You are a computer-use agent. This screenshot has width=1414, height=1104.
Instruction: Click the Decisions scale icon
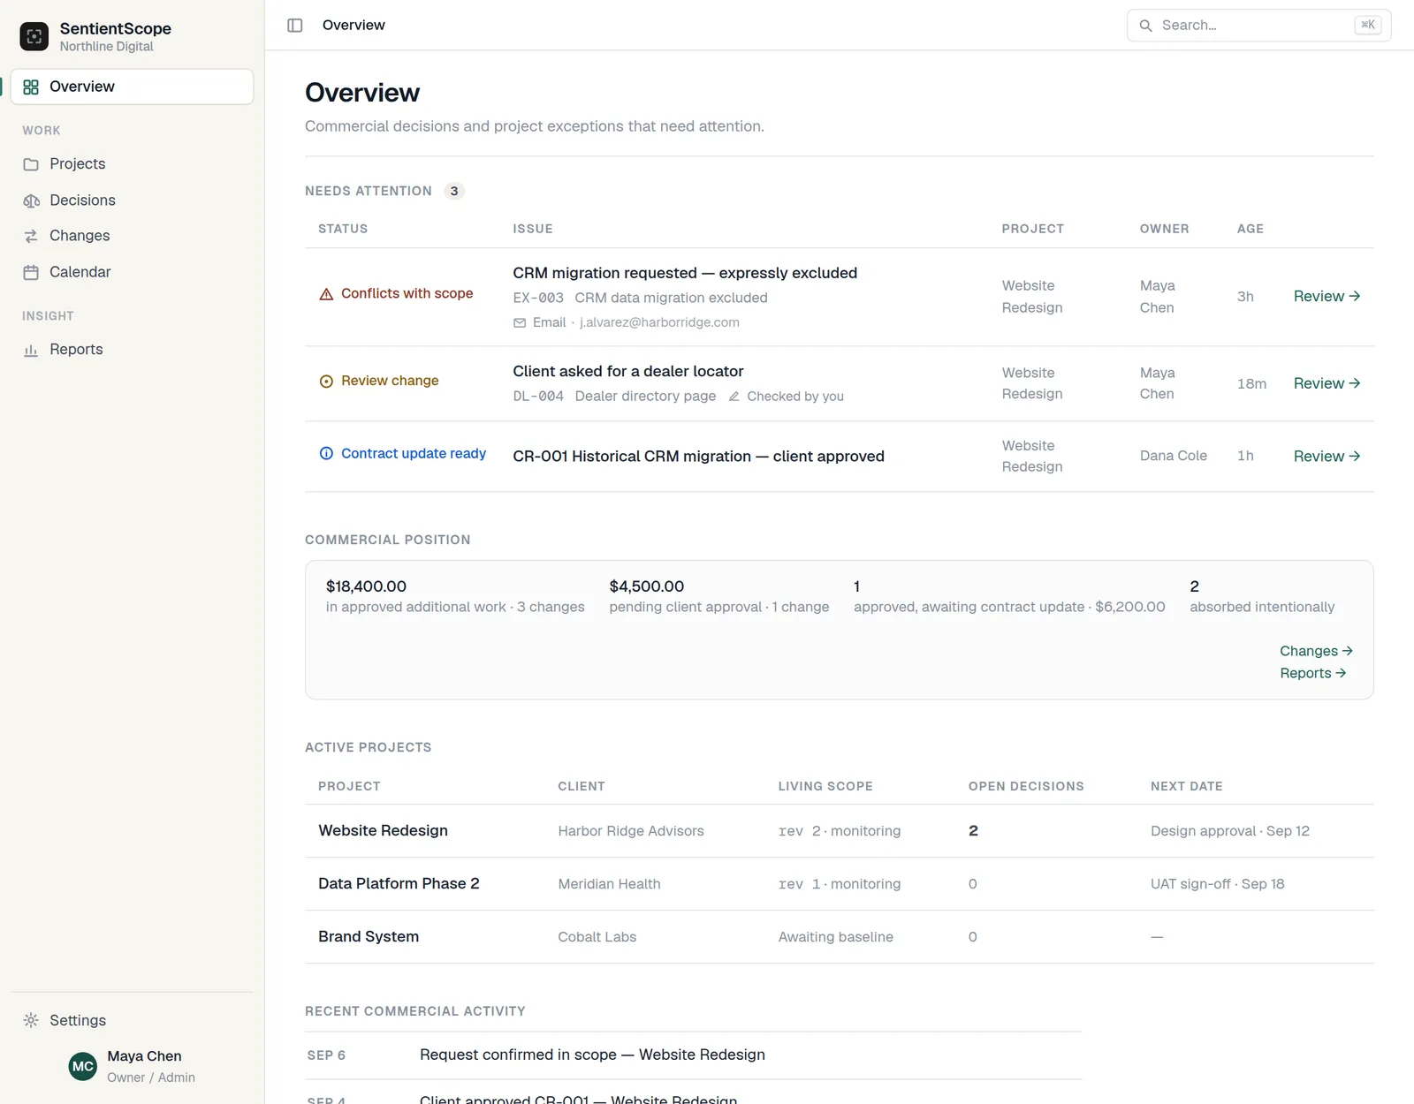coord(31,200)
